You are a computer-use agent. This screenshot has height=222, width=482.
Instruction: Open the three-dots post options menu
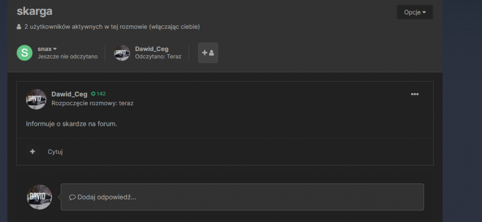point(415,94)
